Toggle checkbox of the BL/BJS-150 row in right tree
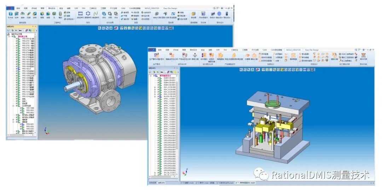 158,97
